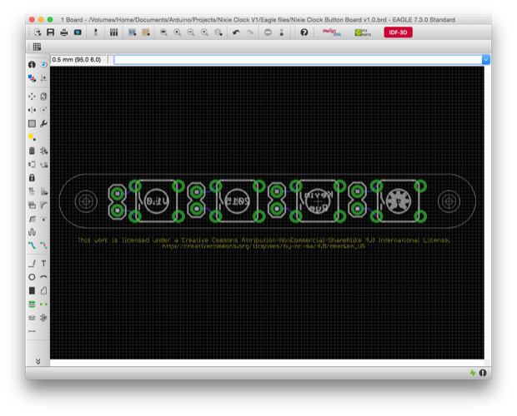Select the Signal tool
Viewport: 517px width, 416px height.
coord(43,305)
